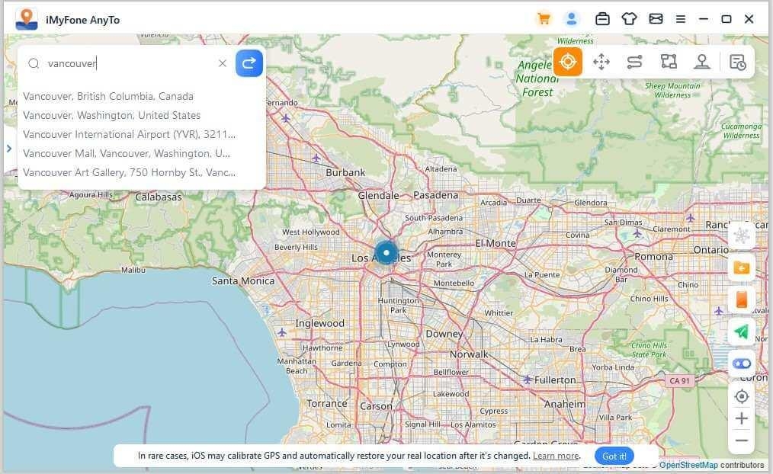Click Fullerton label on map

click(555, 380)
